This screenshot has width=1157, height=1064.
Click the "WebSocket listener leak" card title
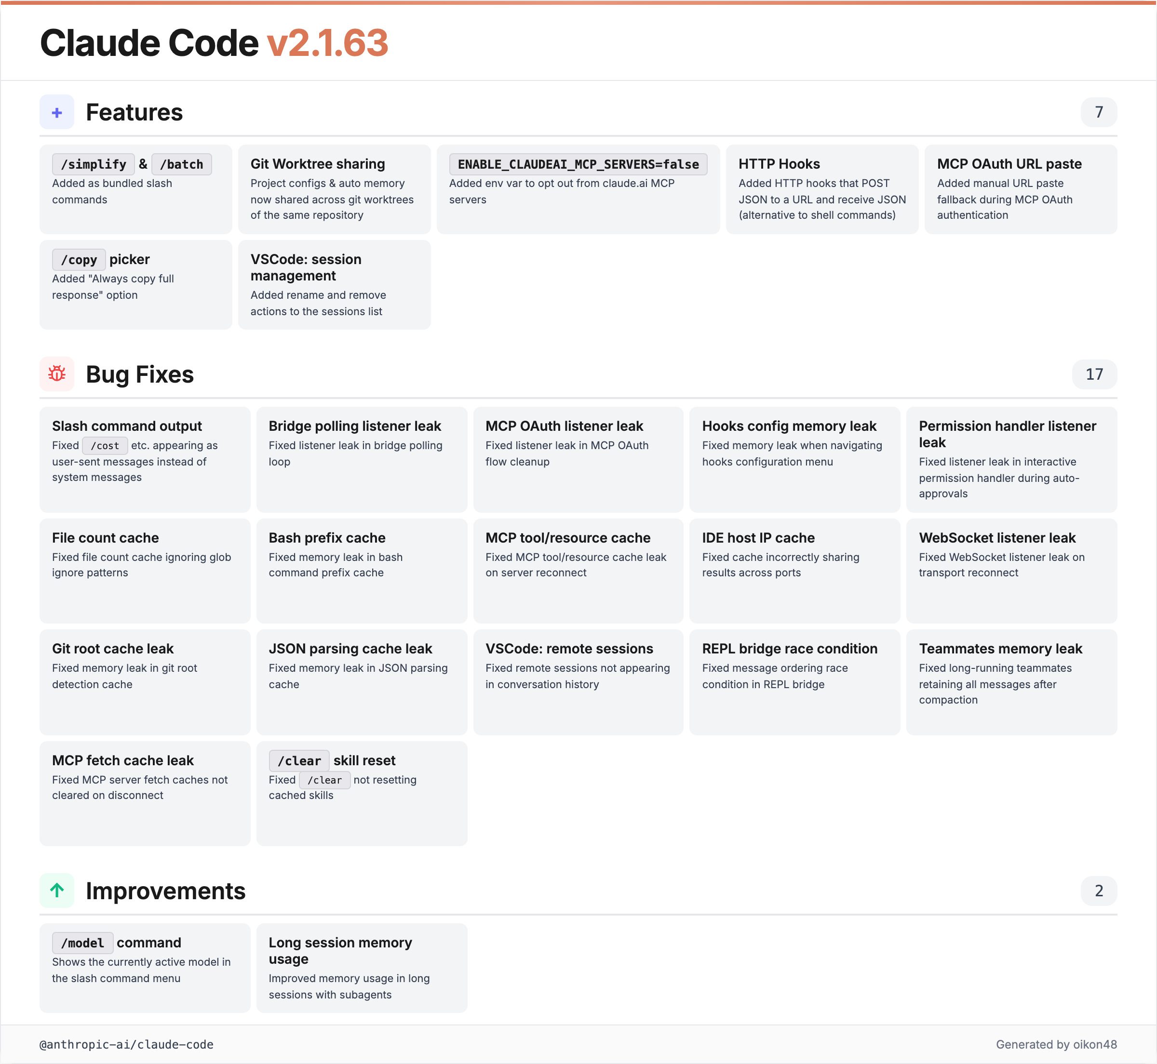(x=997, y=538)
